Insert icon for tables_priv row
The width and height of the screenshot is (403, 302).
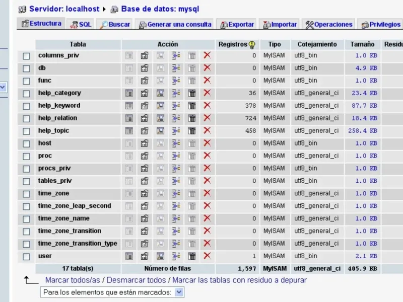click(176, 181)
